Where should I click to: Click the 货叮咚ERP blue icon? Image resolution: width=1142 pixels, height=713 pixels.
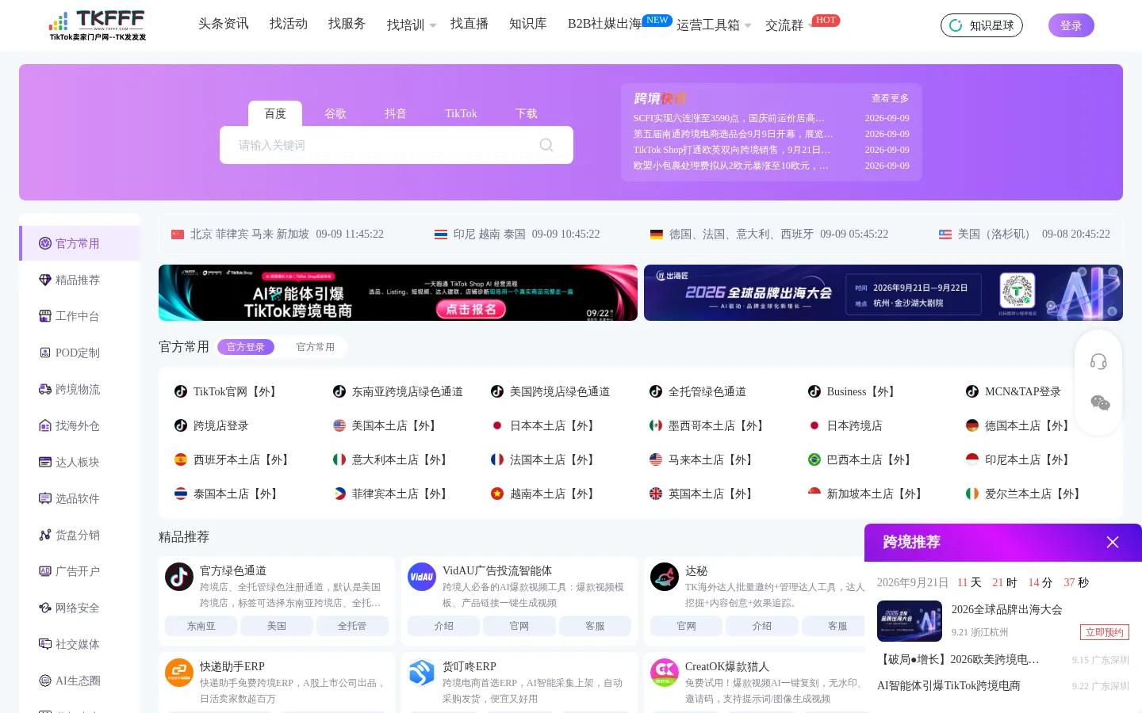(422, 673)
